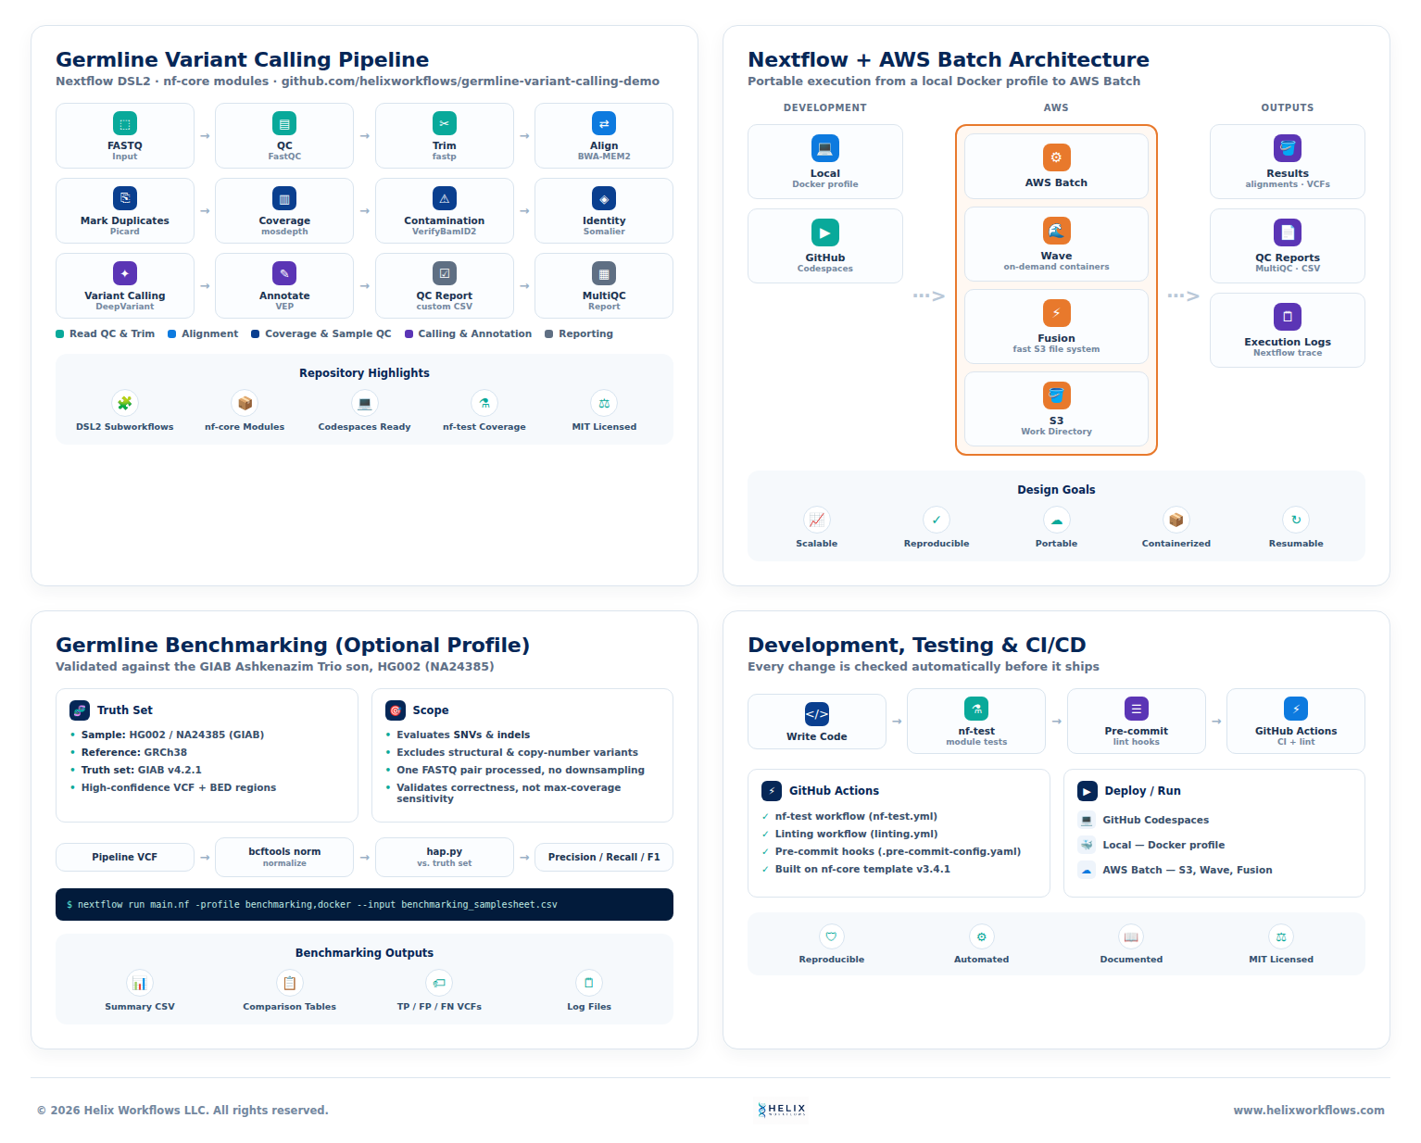
Task: Select the Results bucket icon
Action: [1288, 148]
